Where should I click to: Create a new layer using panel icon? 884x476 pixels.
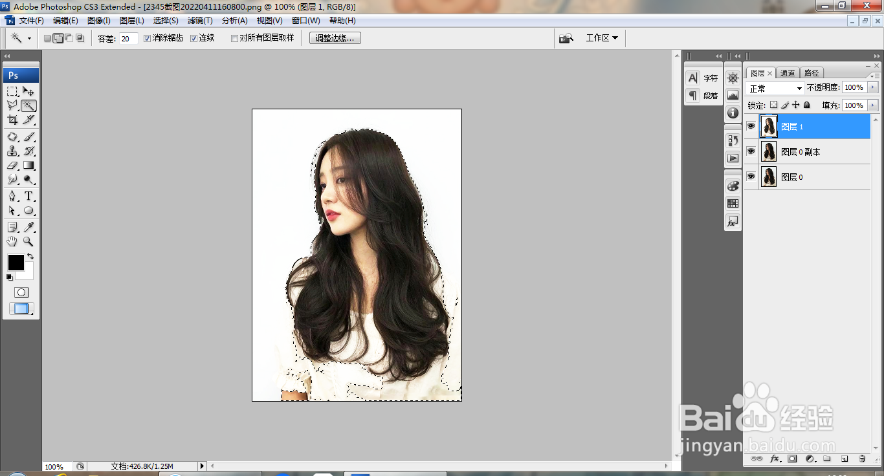click(x=845, y=459)
